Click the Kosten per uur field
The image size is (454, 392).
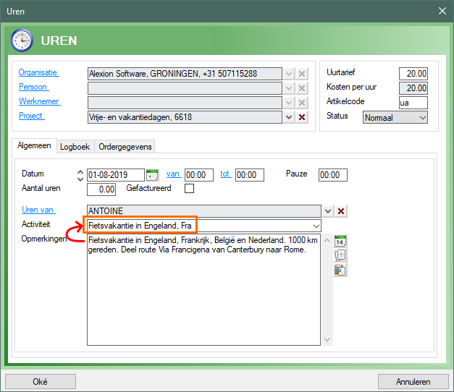pyautogui.click(x=413, y=88)
